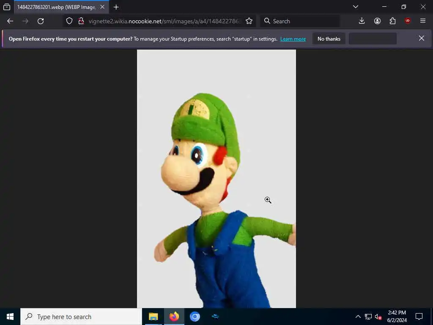433x325 pixels.
Task: Focus the vignette2.wikia.nocookie.net address bar
Action: [x=165, y=21]
